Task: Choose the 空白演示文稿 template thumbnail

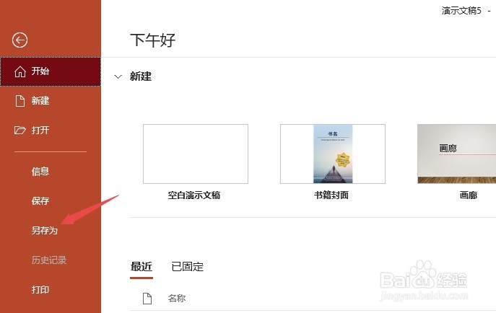Action: [x=196, y=154]
